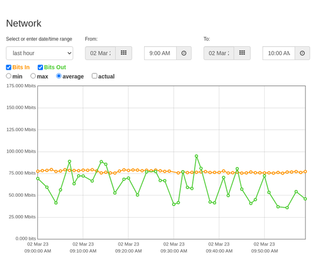The width and height of the screenshot is (316, 255).
Task: Click the From: label
Action: click(x=91, y=39)
